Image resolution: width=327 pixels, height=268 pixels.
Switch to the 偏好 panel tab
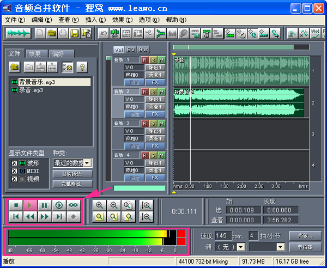click(62, 54)
